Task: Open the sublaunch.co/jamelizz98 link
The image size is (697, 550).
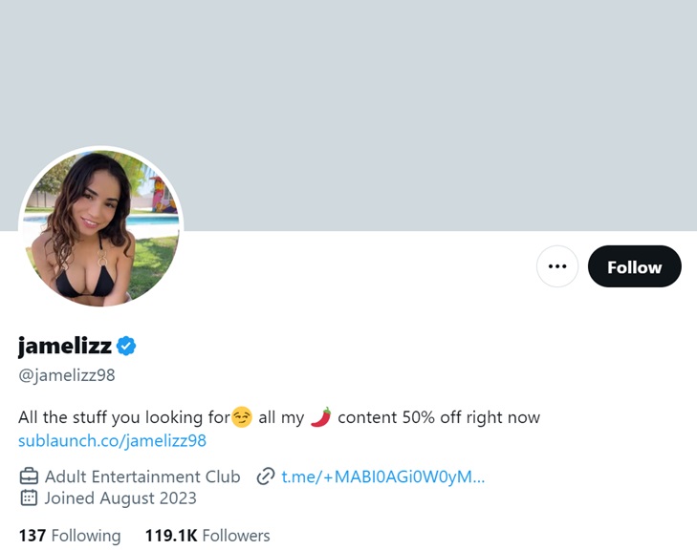Action: [x=112, y=440]
